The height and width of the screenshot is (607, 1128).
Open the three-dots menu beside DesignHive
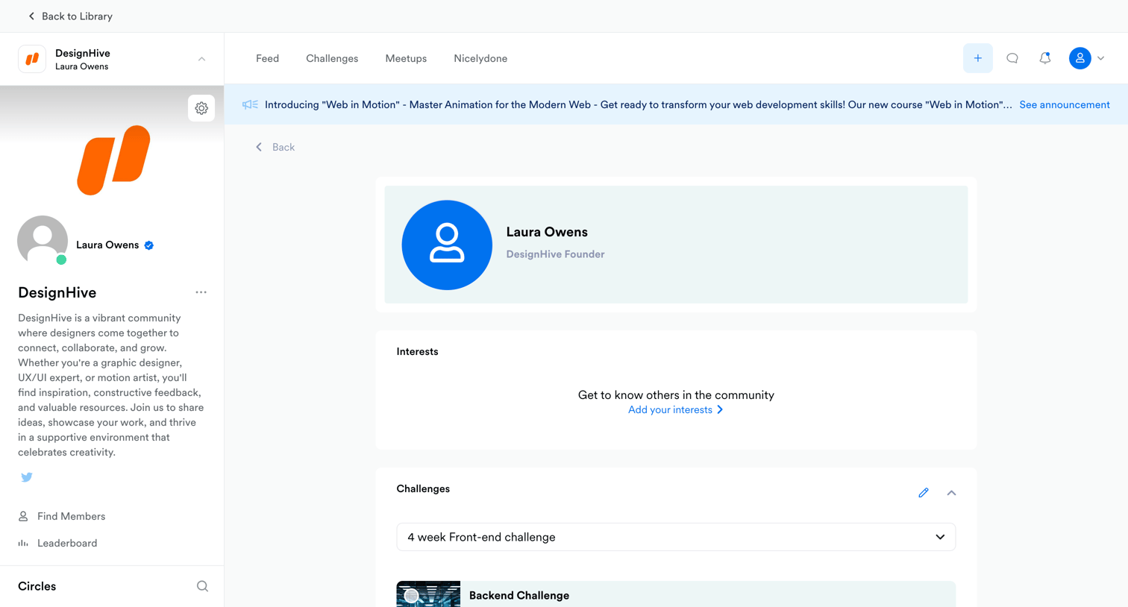click(x=201, y=292)
